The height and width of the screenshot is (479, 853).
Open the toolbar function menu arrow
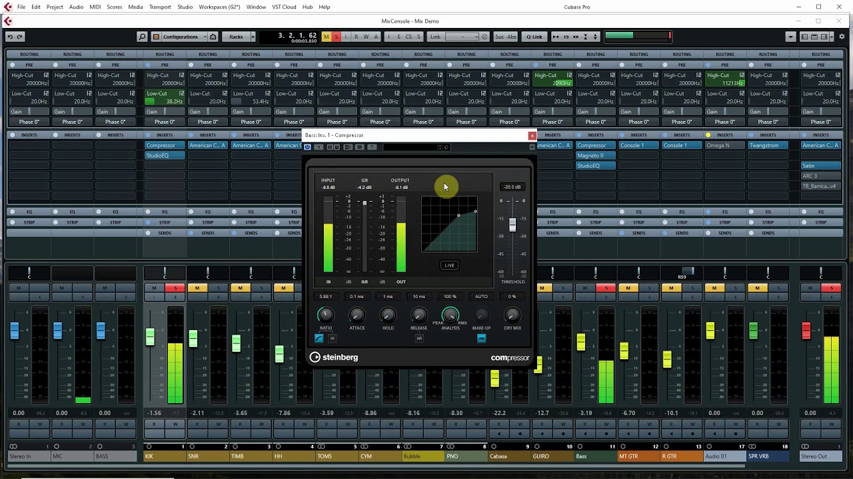(790, 37)
